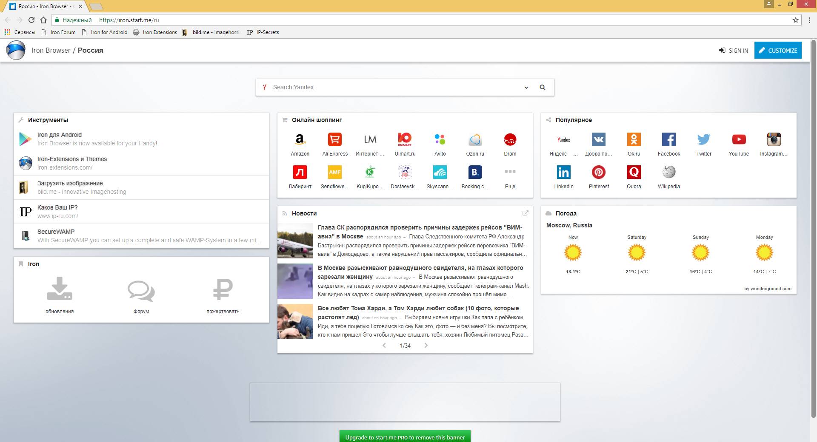This screenshot has width=817, height=442.
Task: Open the Iron Extensions bookmark
Action: (155, 32)
